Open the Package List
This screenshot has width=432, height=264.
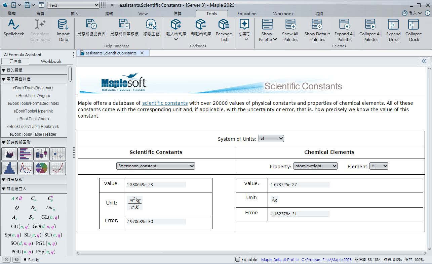pyautogui.click(x=224, y=30)
